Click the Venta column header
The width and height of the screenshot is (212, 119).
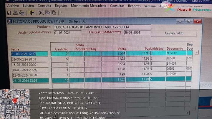point(122,49)
